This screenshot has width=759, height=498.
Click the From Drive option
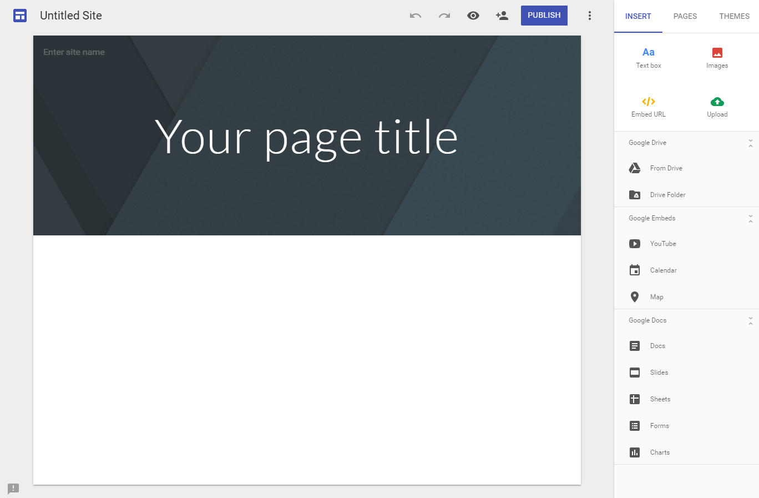[666, 168]
